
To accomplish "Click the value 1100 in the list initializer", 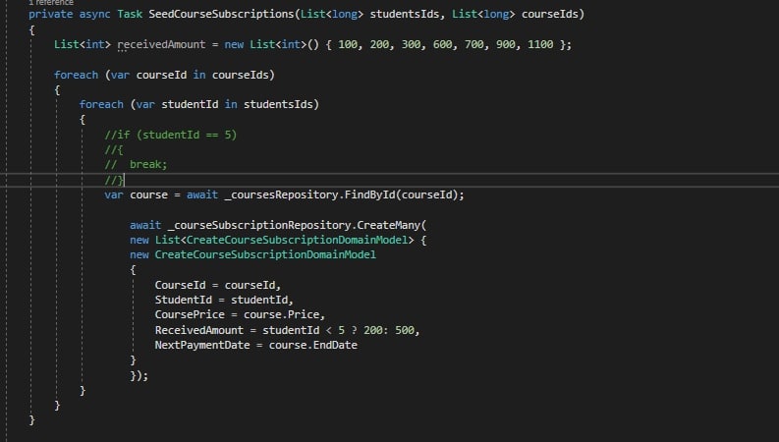I will (x=540, y=45).
